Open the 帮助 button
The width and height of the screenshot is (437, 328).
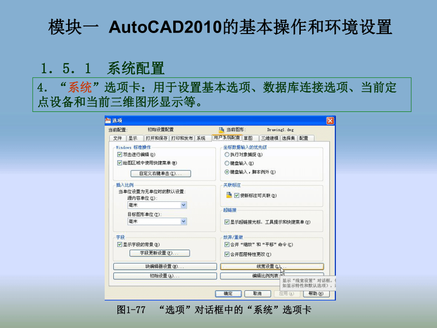316,293
